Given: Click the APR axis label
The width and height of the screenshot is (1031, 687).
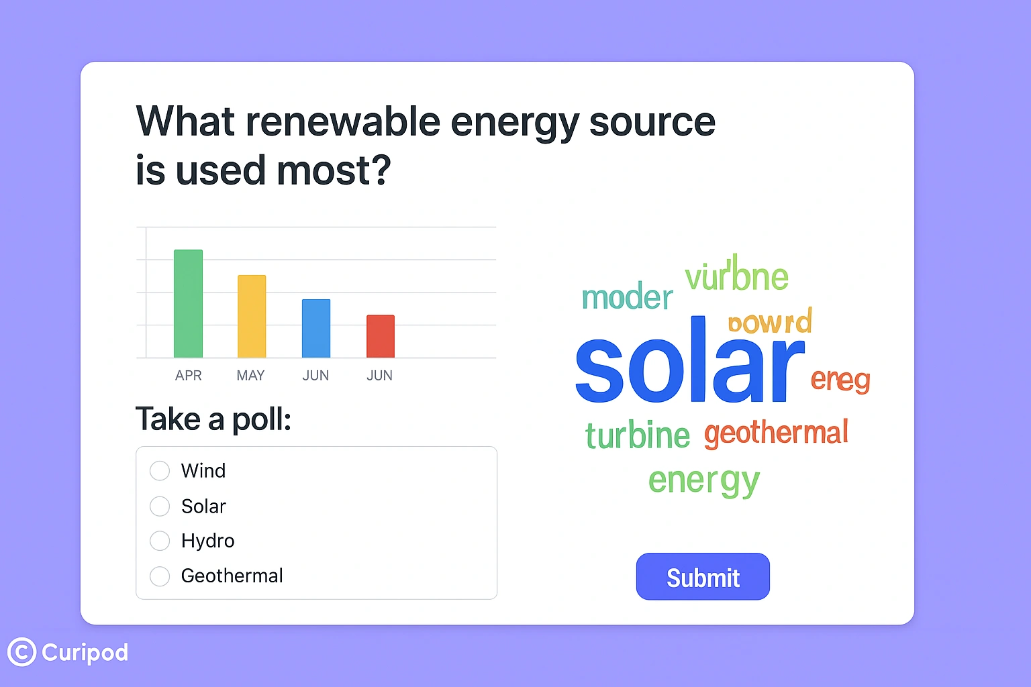Looking at the screenshot, I should [188, 376].
